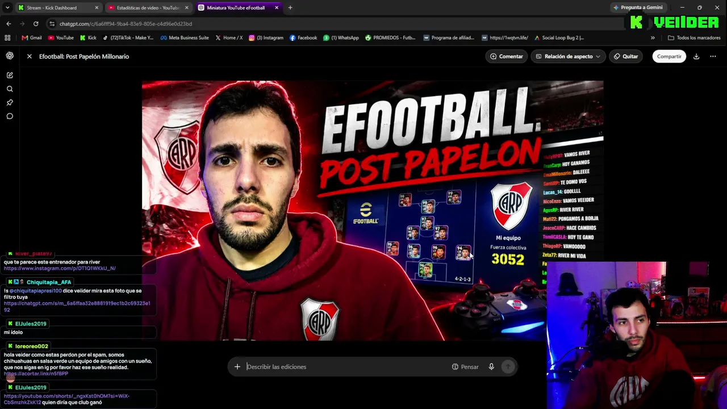Download the generated image

(x=696, y=56)
